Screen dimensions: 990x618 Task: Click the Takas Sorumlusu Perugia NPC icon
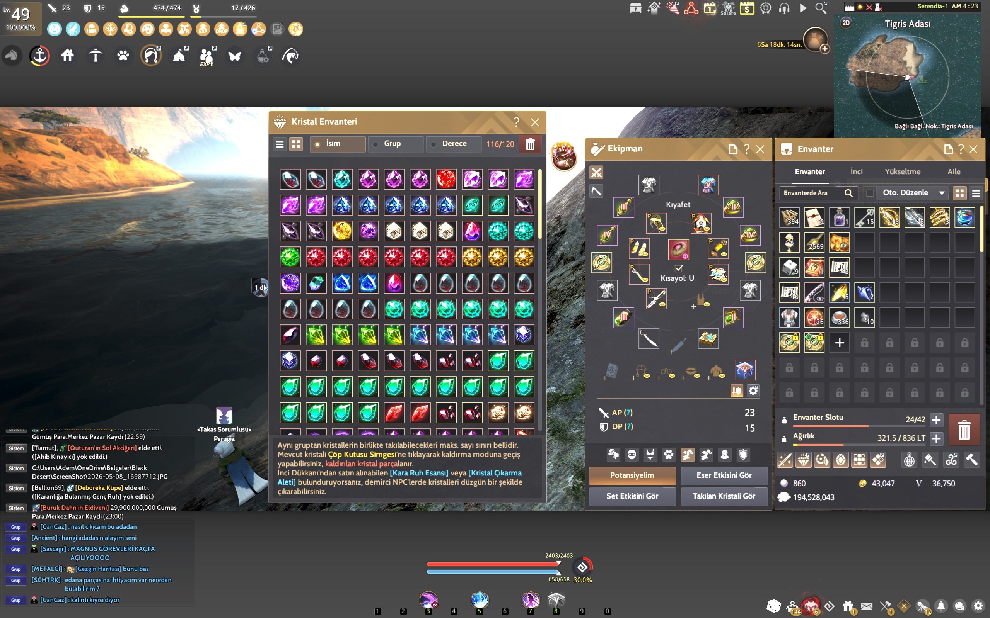224,416
